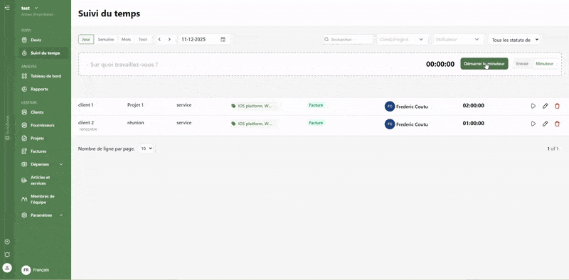Click the Rapports sidebar icon
The image size is (569, 280).
tap(24, 89)
